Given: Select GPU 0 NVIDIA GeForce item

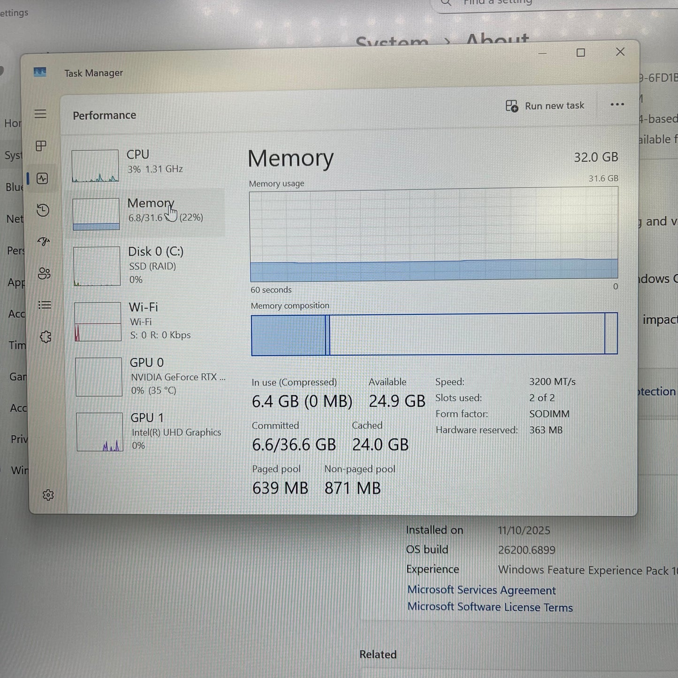Looking at the screenshot, I should pos(149,377).
